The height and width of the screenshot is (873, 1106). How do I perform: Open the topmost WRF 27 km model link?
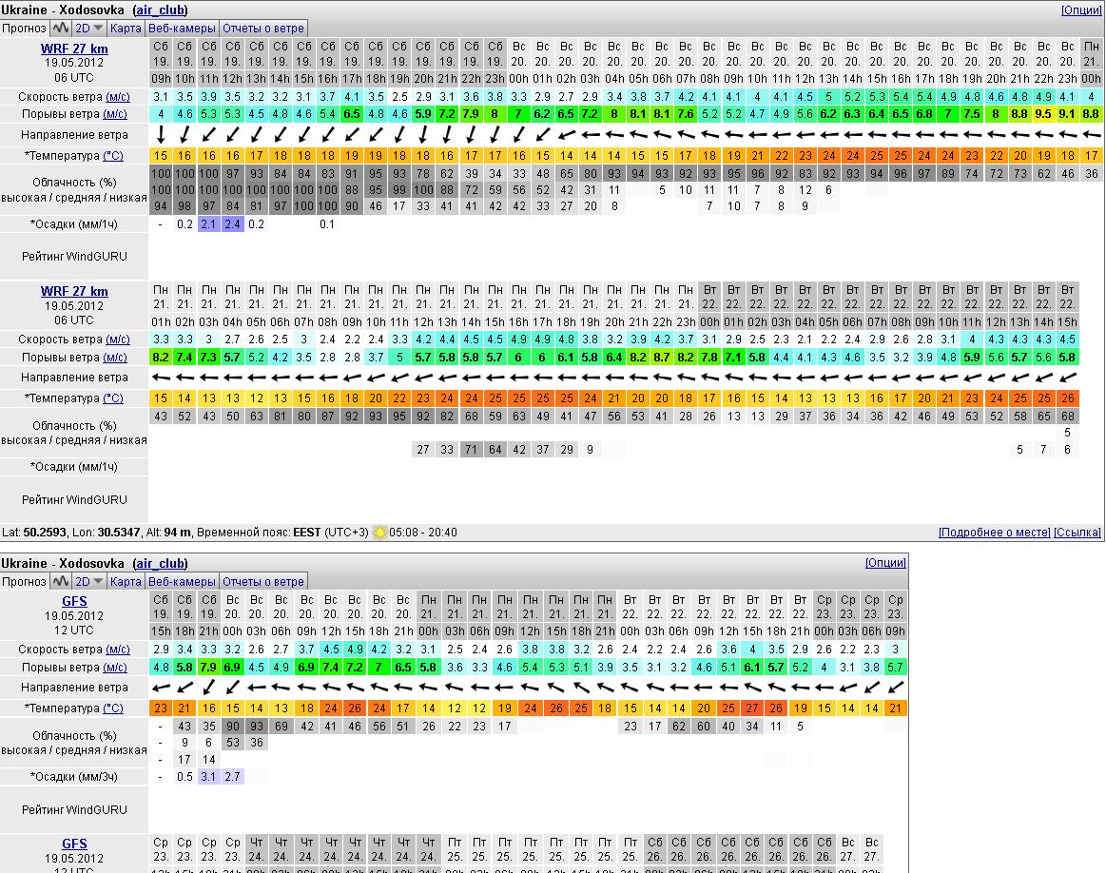click(74, 48)
